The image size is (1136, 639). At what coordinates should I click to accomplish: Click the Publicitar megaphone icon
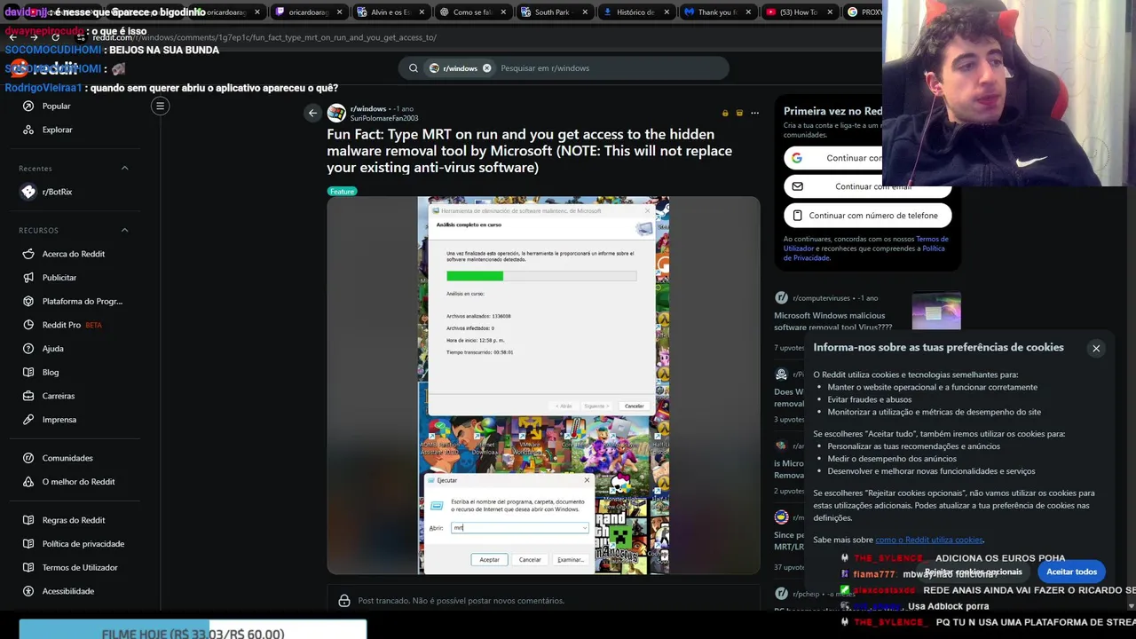coord(28,278)
